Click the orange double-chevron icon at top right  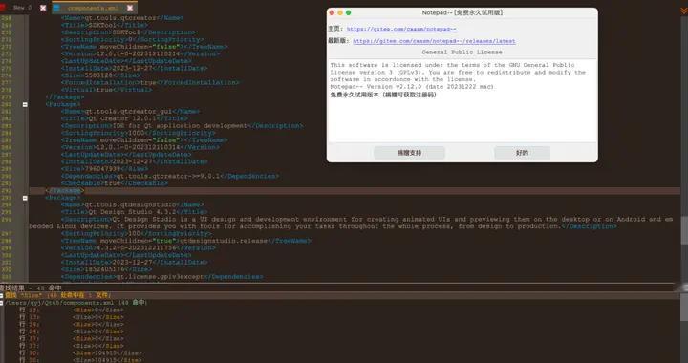pos(683,11)
